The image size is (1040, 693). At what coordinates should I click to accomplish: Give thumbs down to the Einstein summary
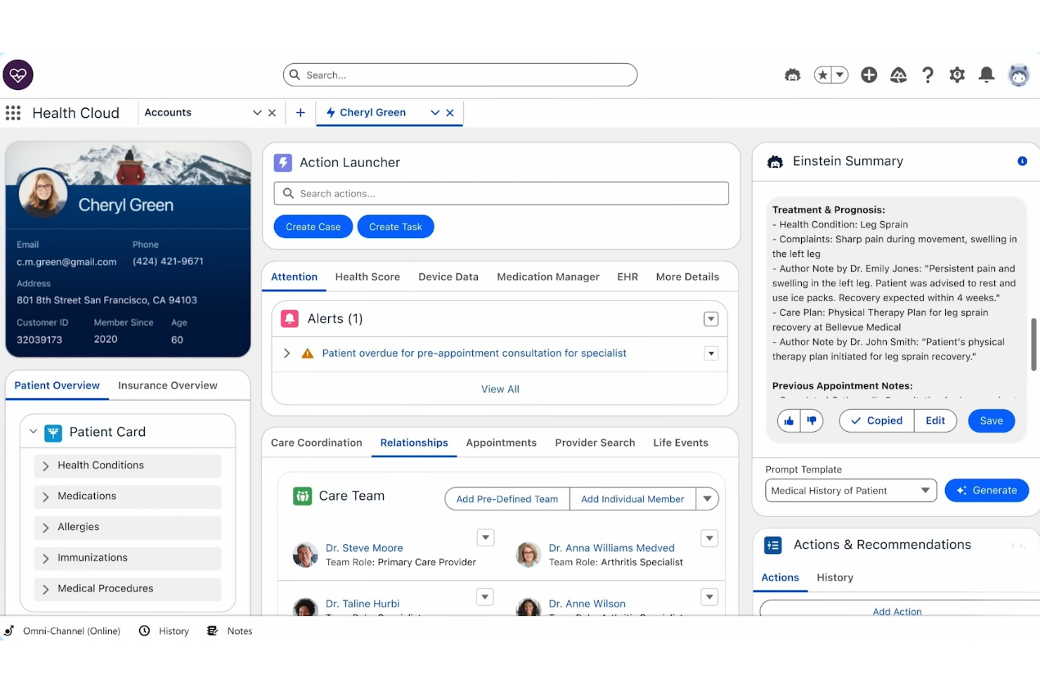[812, 421]
